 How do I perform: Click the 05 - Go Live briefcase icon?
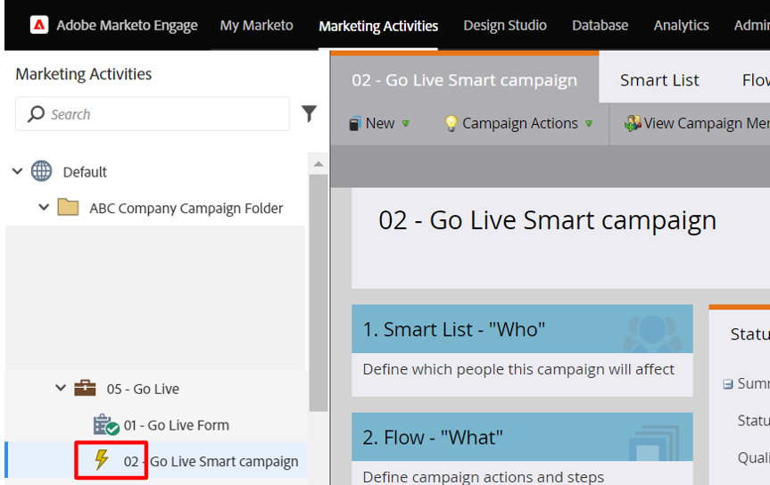click(x=85, y=388)
